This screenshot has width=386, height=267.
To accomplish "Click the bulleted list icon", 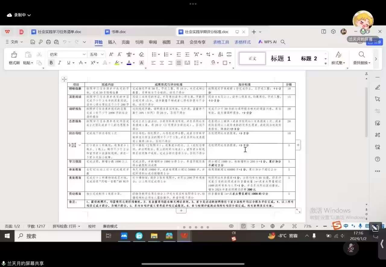I will (154, 54).
